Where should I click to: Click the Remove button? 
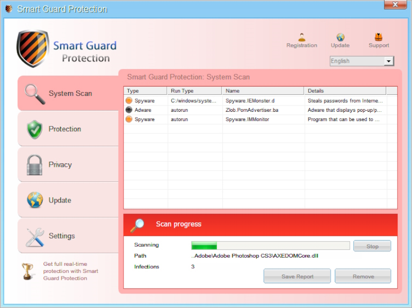click(363, 277)
